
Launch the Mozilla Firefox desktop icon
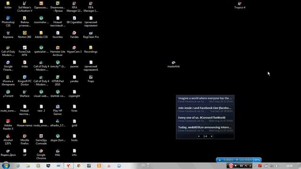coord(24,139)
